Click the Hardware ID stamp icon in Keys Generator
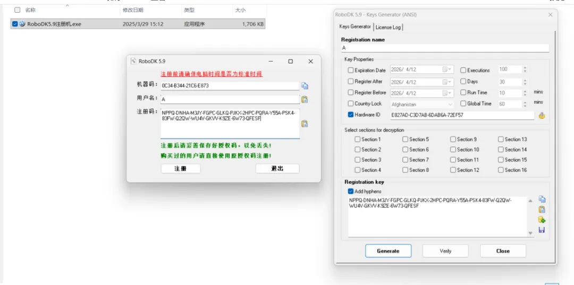Image resolution: width=574 pixels, height=285 pixels. [542, 116]
